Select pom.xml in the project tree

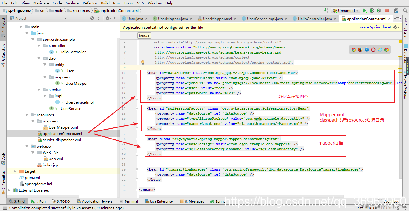29,178
